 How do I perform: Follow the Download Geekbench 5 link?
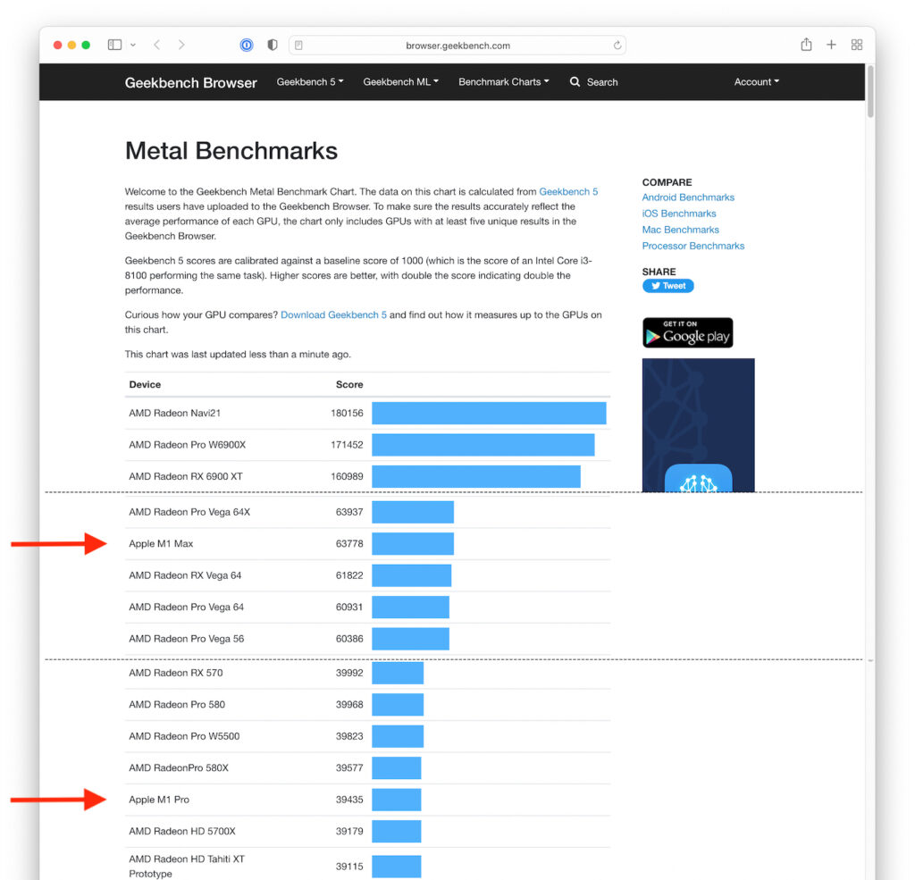(333, 315)
